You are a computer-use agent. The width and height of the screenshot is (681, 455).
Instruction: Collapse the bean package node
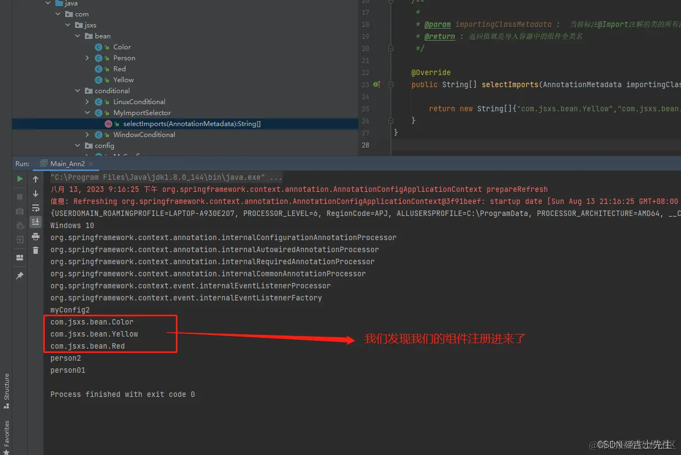pyautogui.click(x=78, y=36)
